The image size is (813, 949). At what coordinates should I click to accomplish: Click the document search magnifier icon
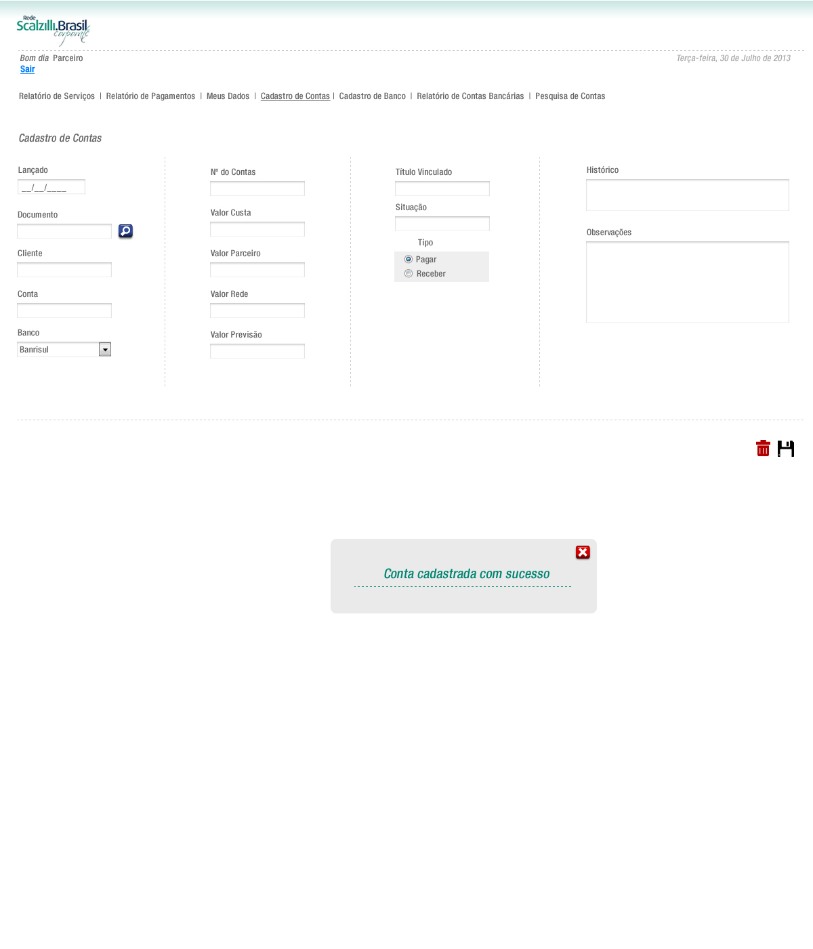pyautogui.click(x=125, y=231)
